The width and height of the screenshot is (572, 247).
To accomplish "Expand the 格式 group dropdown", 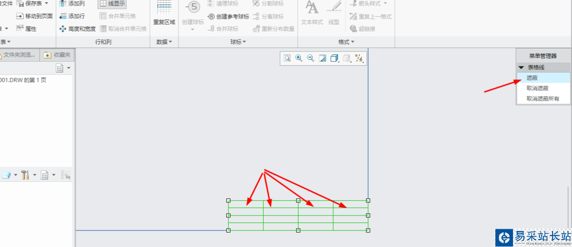I will 352,42.
